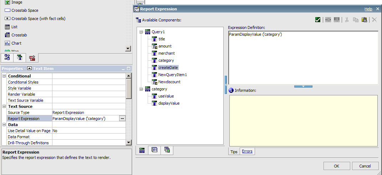Select the Data Items tab icon below the tree
Screen dimensions: 382x175
[x=142, y=150]
